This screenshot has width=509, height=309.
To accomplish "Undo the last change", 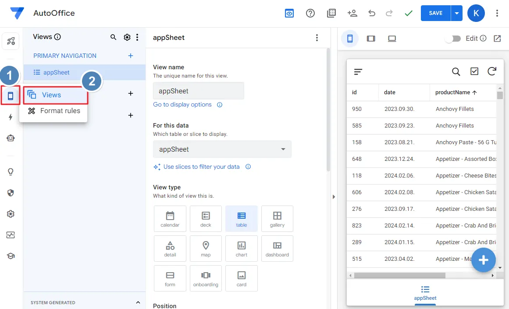I will tap(372, 13).
